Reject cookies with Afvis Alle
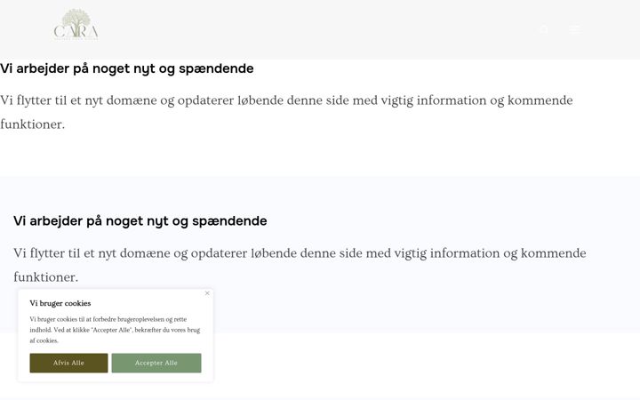 [x=68, y=363]
